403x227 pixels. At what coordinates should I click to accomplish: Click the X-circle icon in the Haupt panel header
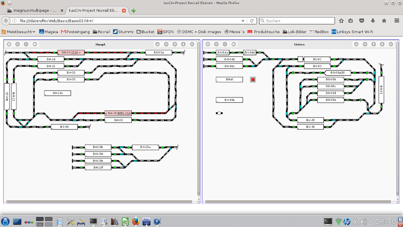coord(35,44)
